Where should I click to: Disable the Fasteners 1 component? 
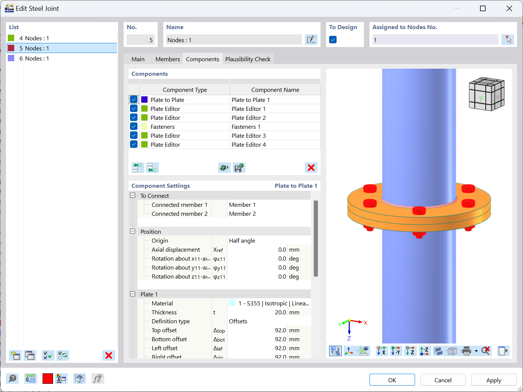point(134,126)
